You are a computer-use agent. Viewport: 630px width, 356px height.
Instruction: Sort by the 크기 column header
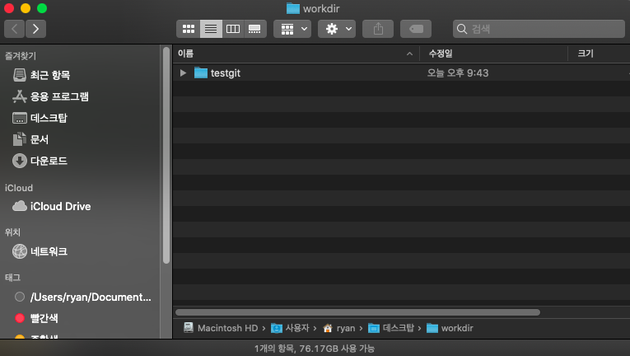point(599,54)
